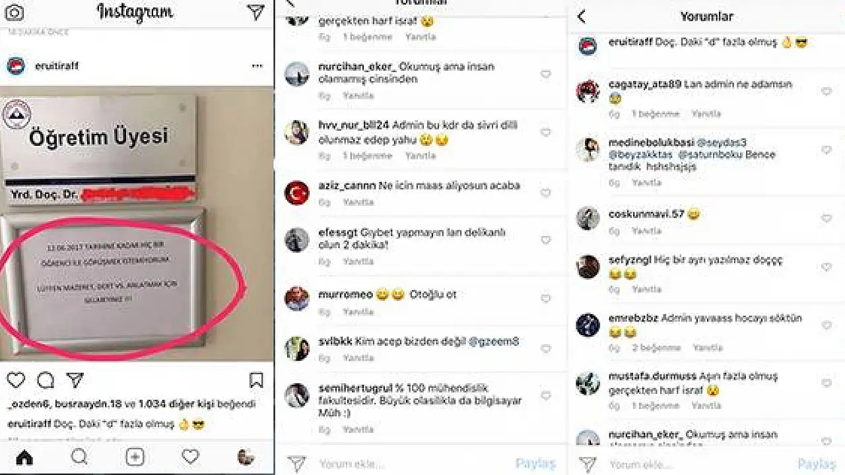Screen dimensions: 845x475
Task: Open direct messages paper plane icon at top
Action: click(x=255, y=13)
